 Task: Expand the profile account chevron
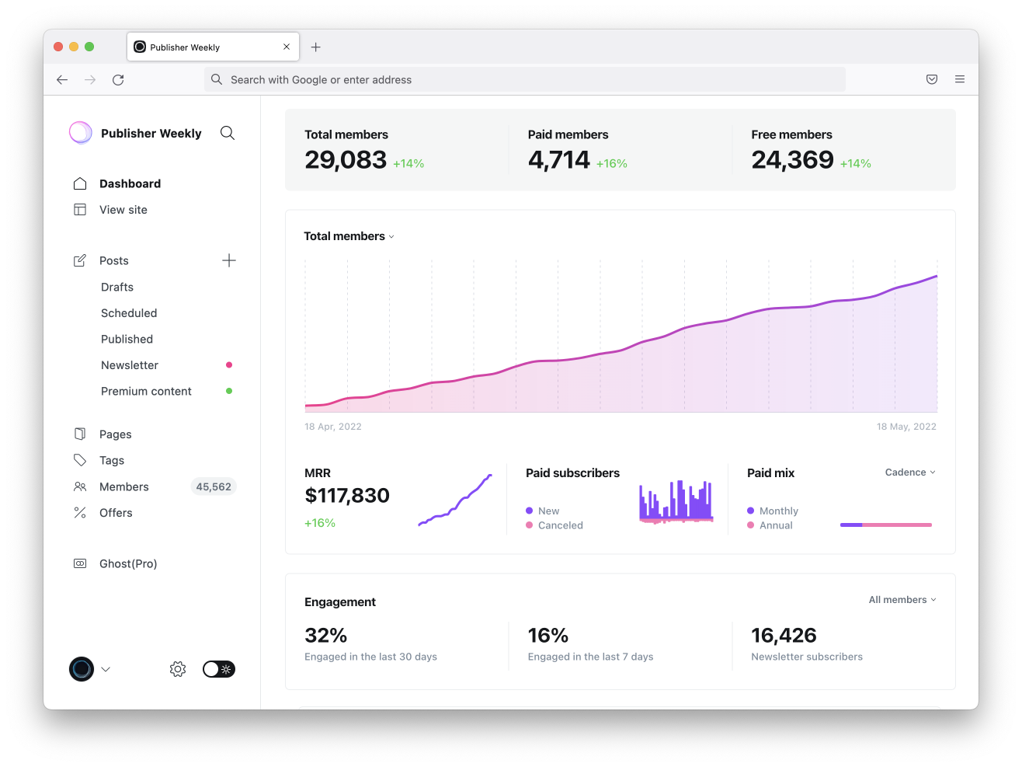[106, 669]
